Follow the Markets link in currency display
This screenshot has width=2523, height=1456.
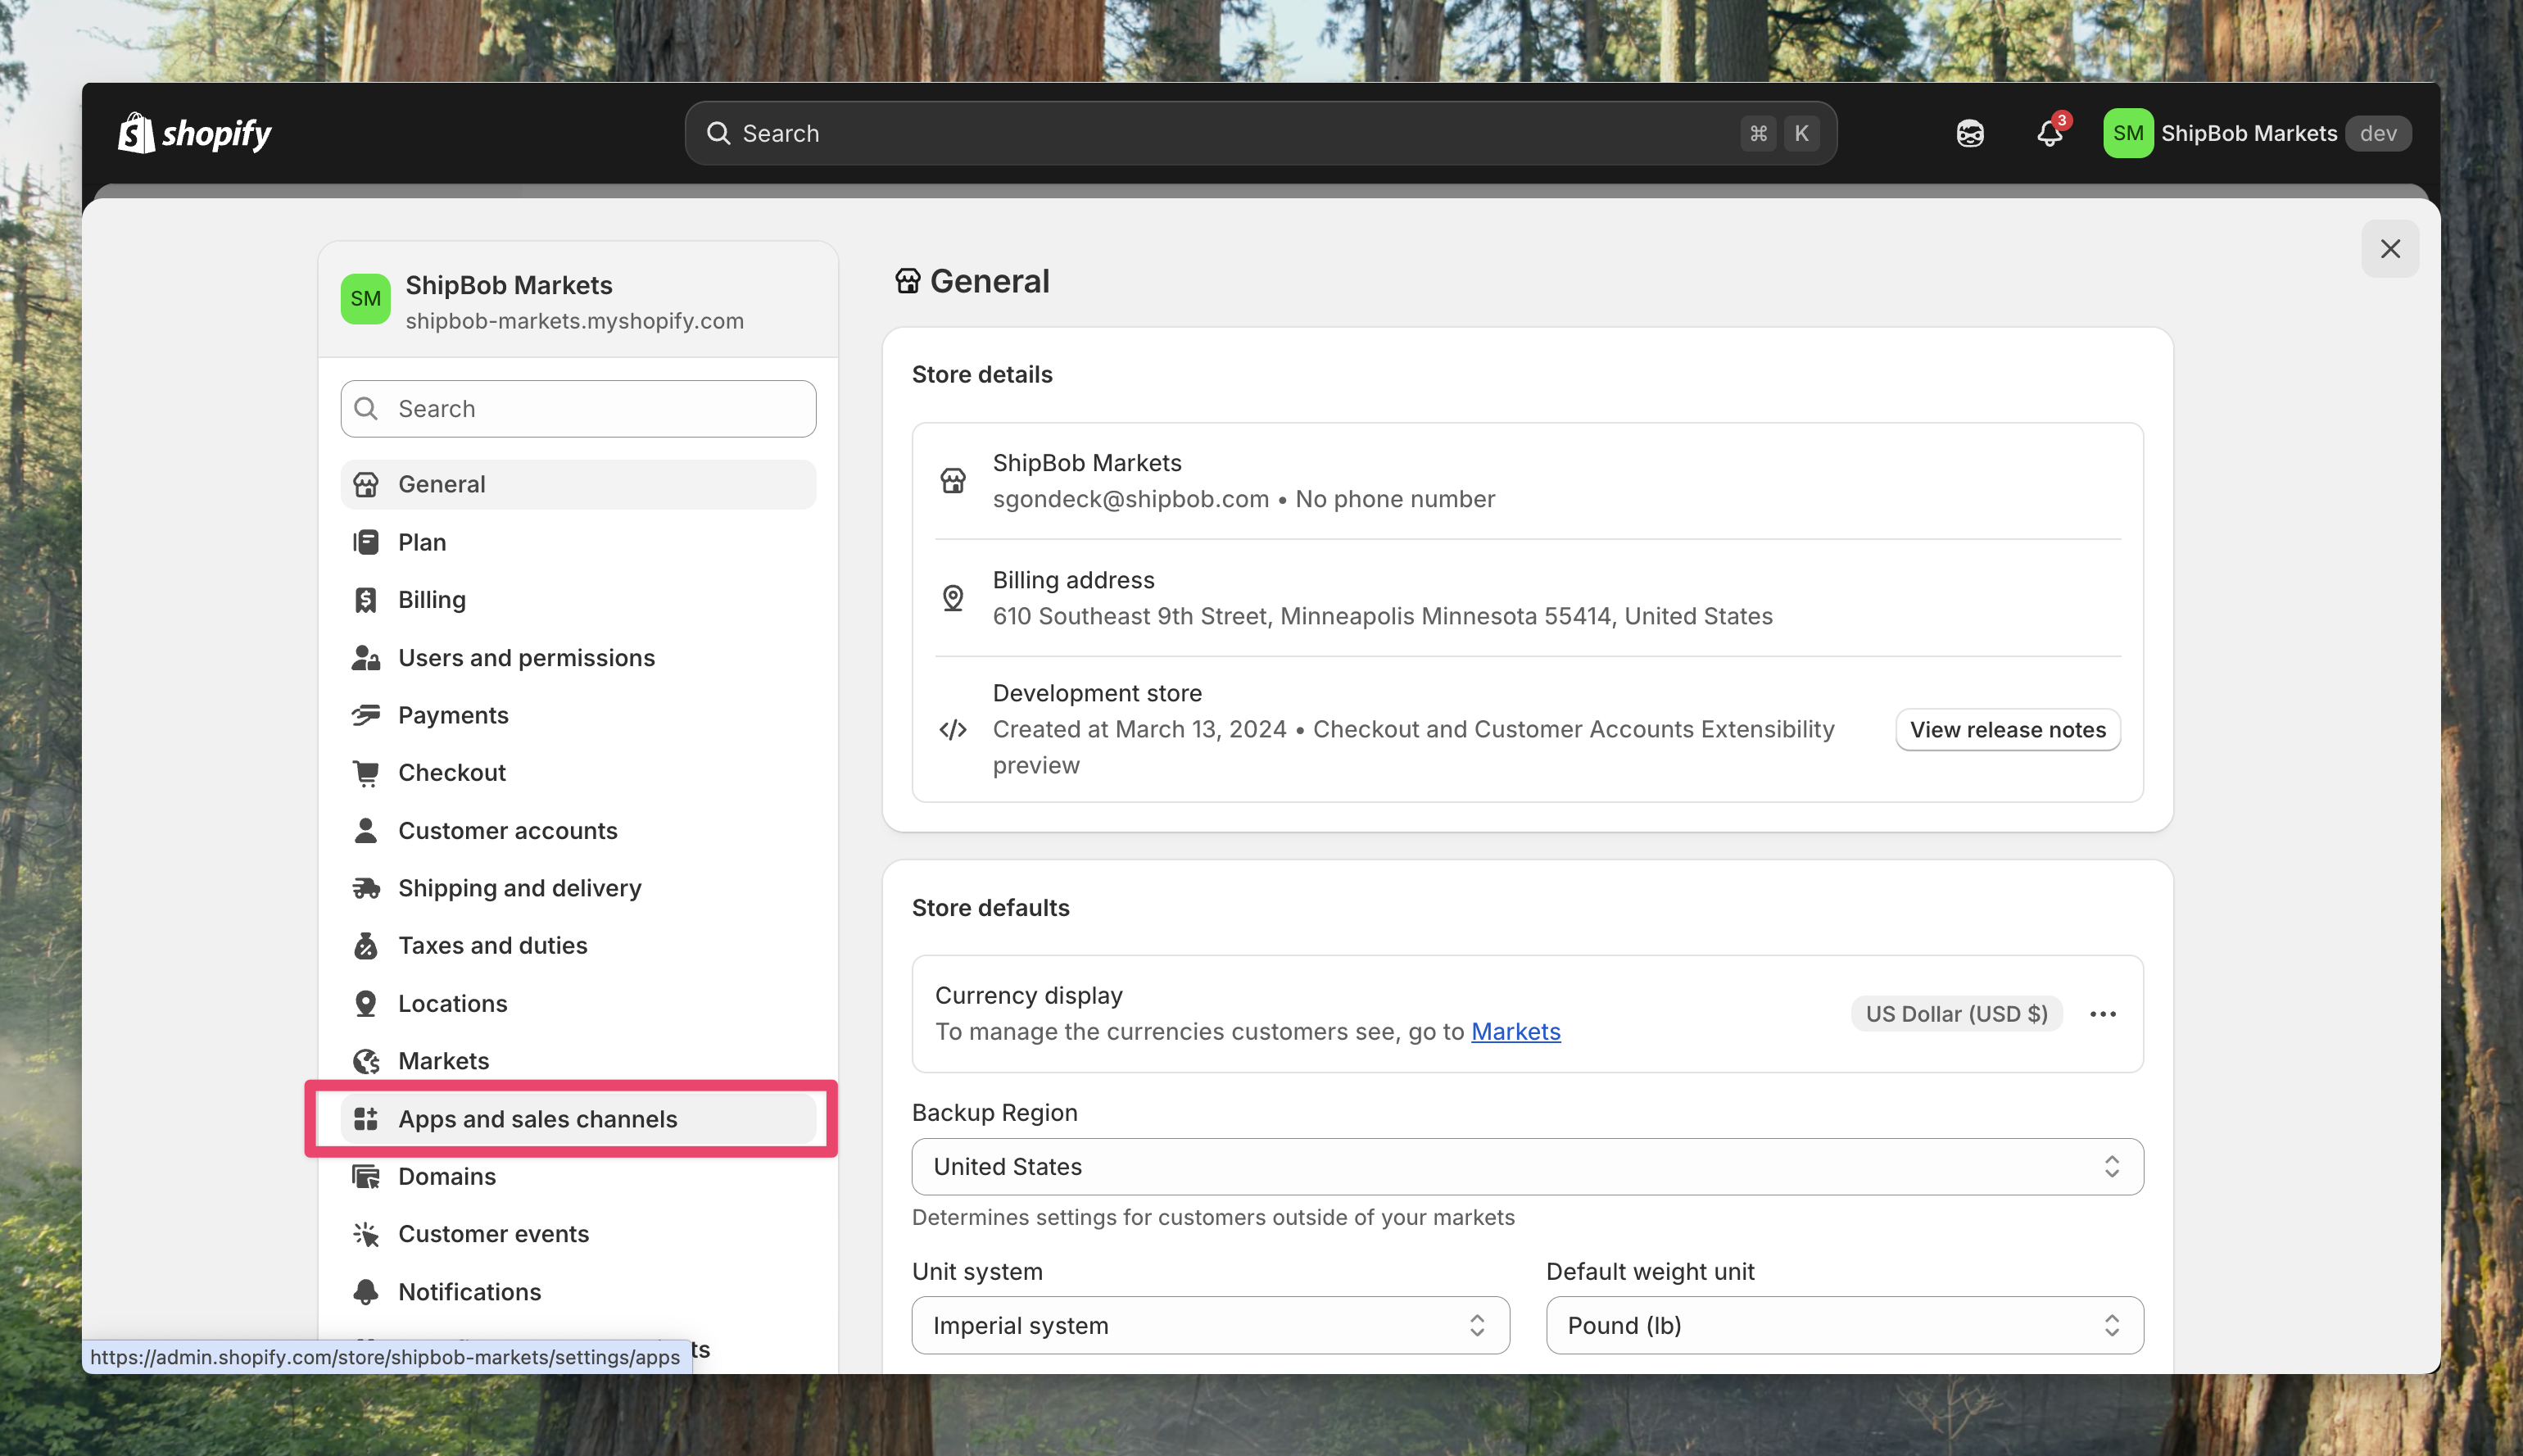(1515, 1031)
